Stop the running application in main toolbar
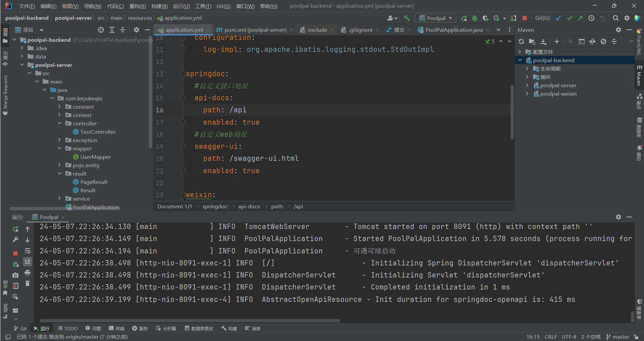The width and height of the screenshot is (644, 341). (525, 18)
